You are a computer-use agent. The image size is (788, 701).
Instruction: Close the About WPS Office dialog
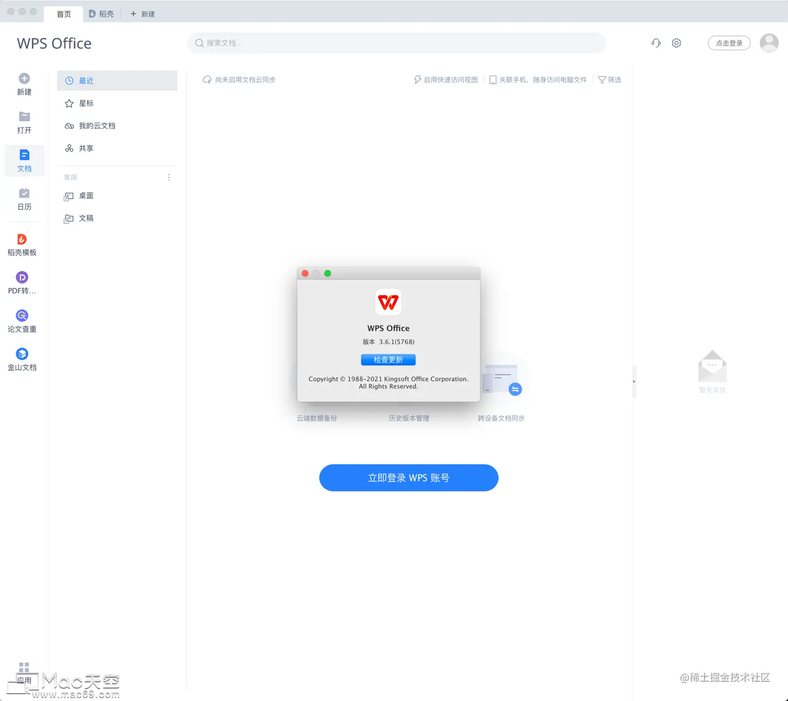click(305, 273)
